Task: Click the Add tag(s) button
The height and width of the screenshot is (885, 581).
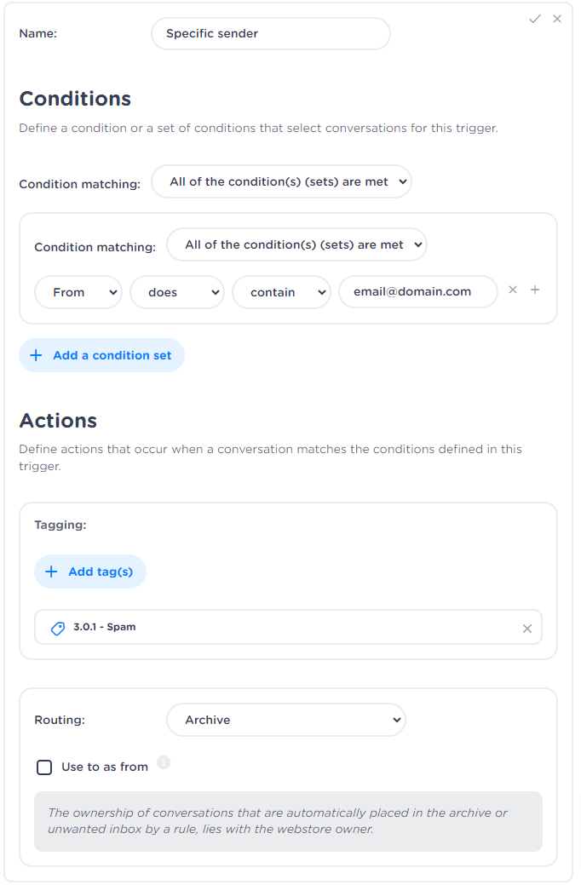Action: (90, 572)
